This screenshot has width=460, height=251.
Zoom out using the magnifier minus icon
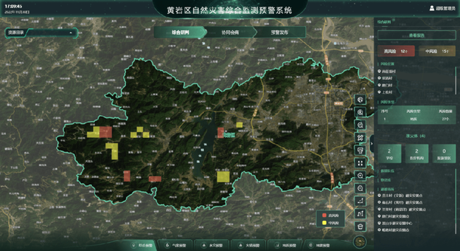point(360,188)
